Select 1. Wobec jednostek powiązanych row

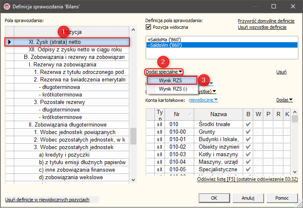click(67, 132)
